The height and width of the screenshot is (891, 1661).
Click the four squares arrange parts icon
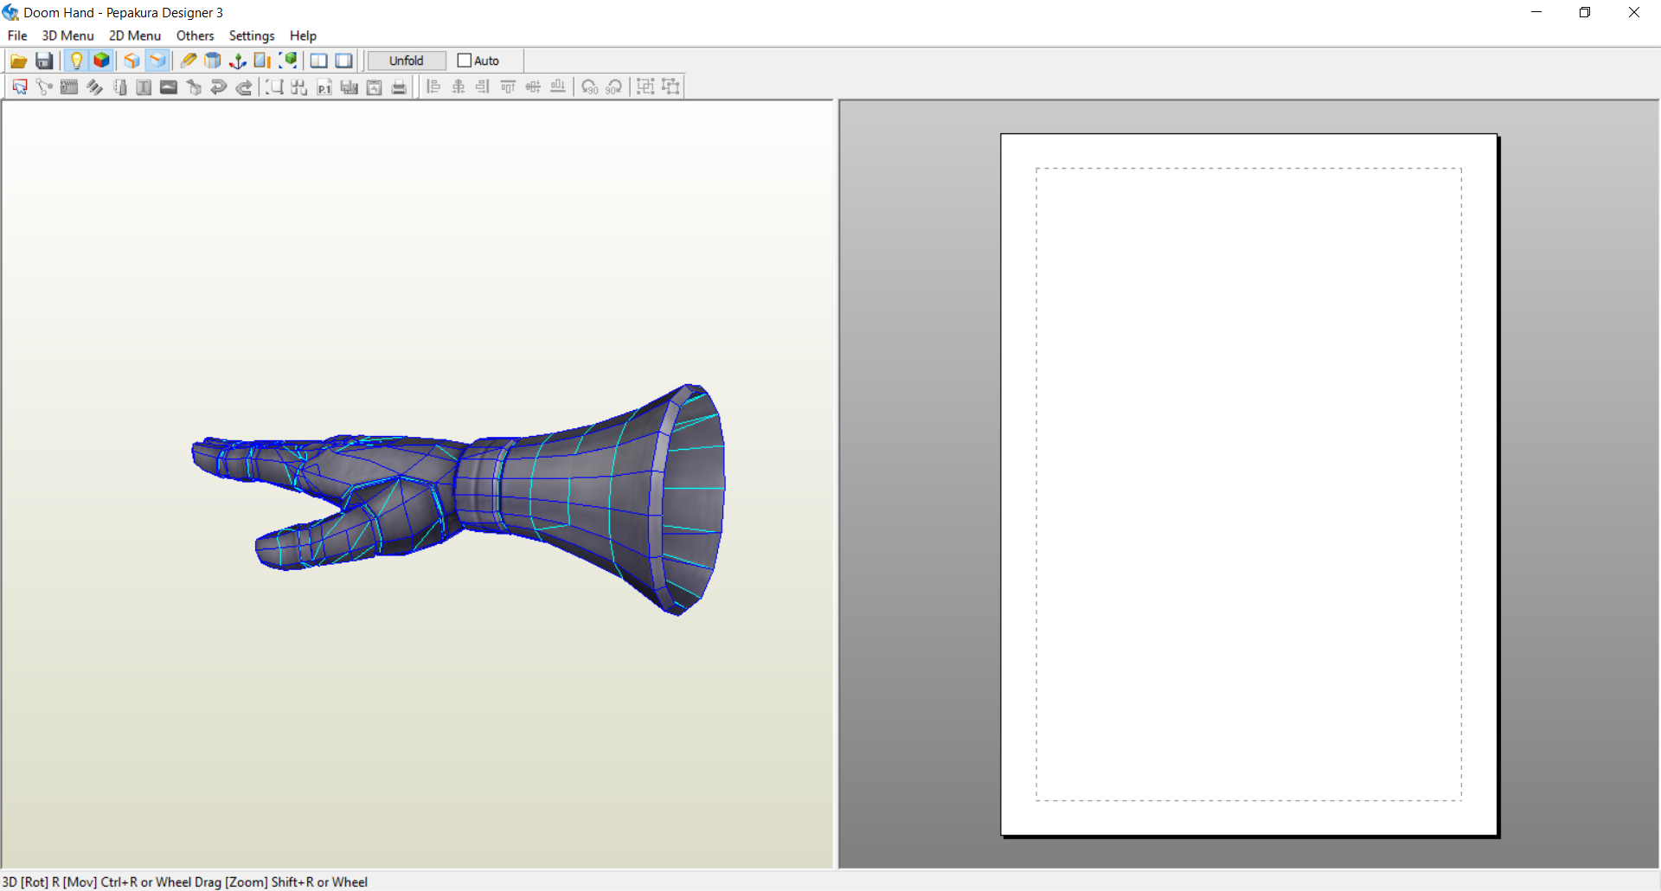tap(299, 87)
